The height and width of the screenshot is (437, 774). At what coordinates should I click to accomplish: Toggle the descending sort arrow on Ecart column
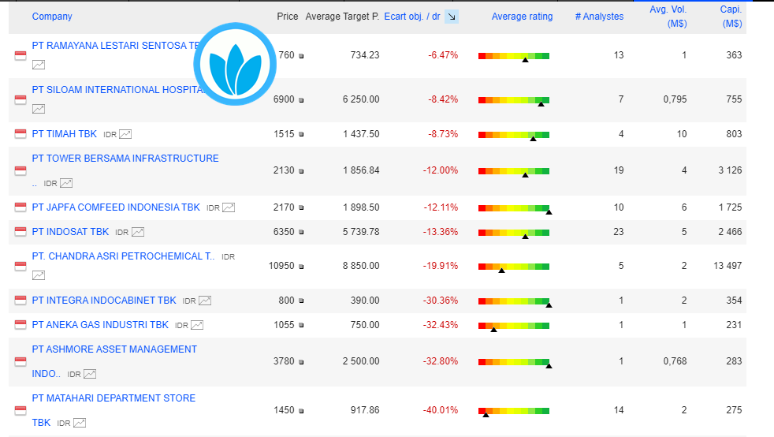click(x=452, y=17)
